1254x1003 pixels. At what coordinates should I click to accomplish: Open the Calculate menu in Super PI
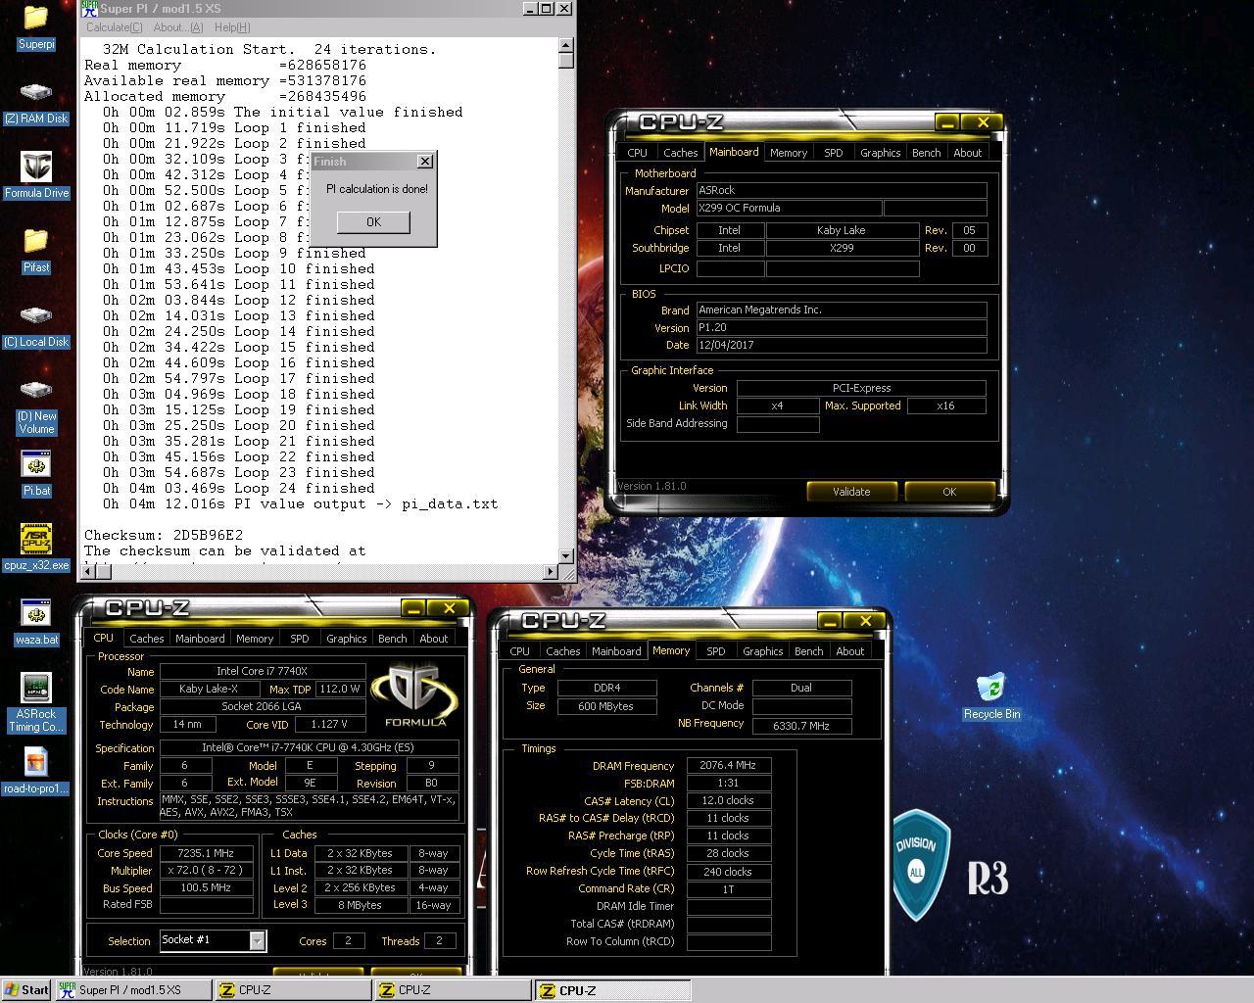point(114,27)
